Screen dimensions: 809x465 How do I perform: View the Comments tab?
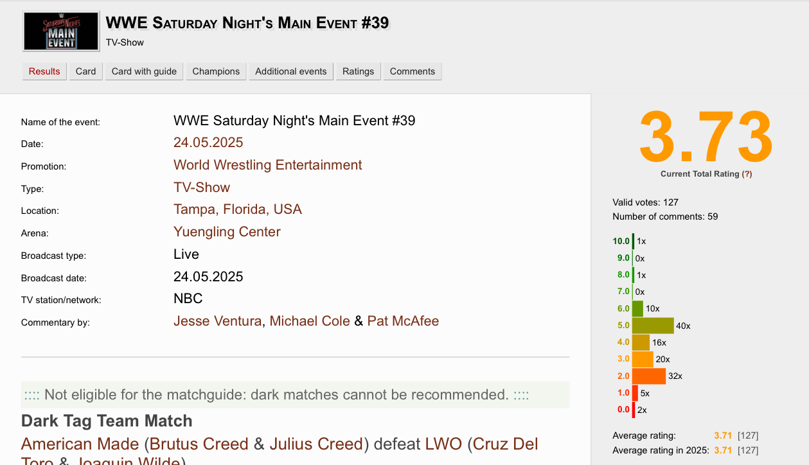point(412,71)
